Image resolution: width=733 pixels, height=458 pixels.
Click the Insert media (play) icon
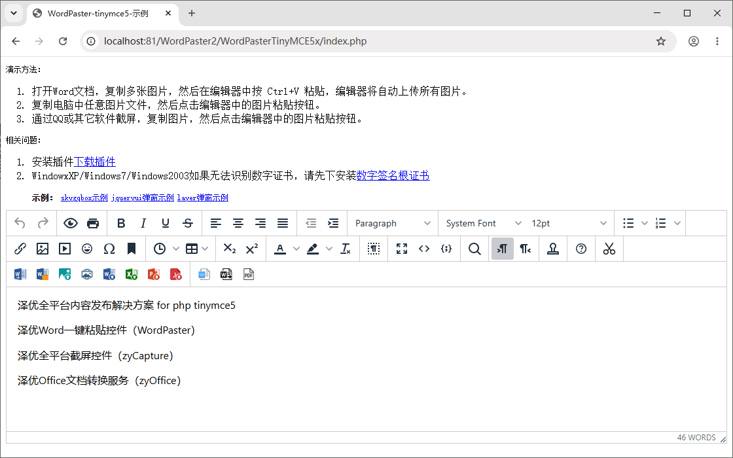pos(65,249)
